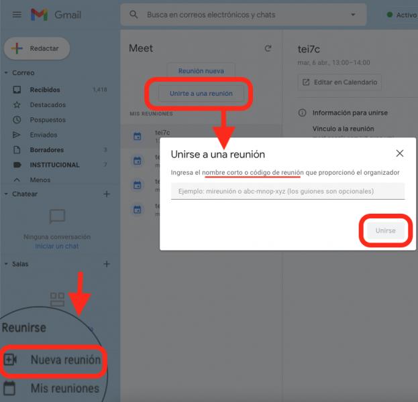The width and height of the screenshot is (418, 402).
Task: Open the Destacados starred folder
Action: coord(48,105)
